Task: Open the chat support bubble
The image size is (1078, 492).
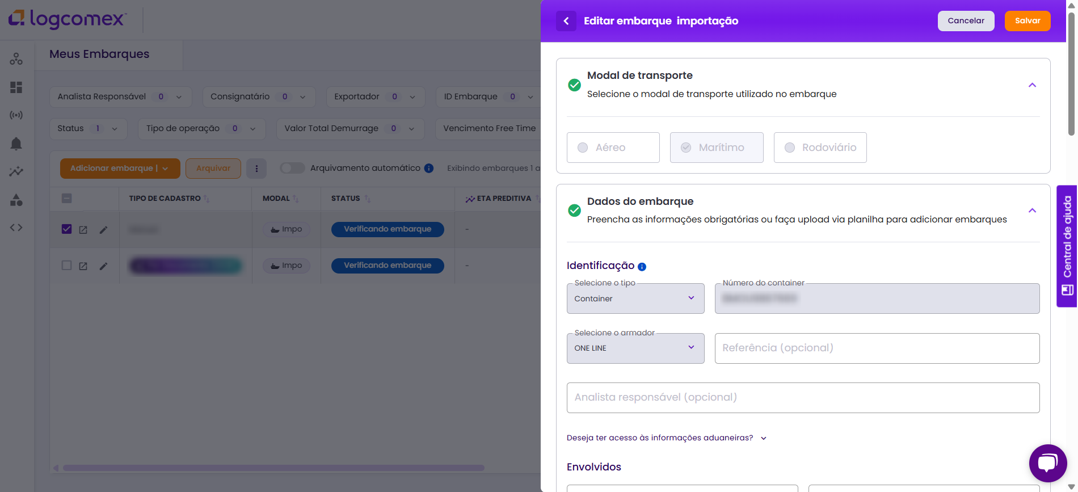Action: click(x=1047, y=463)
